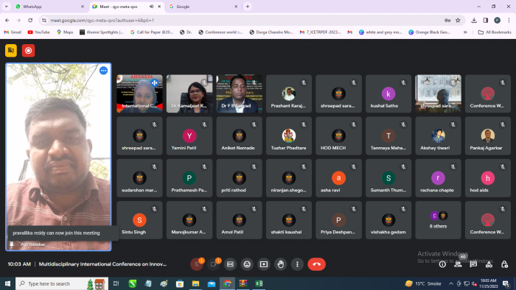This screenshot has height=290, width=516.
Task: Open more options three-dot menu
Action: [x=297, y=264]
